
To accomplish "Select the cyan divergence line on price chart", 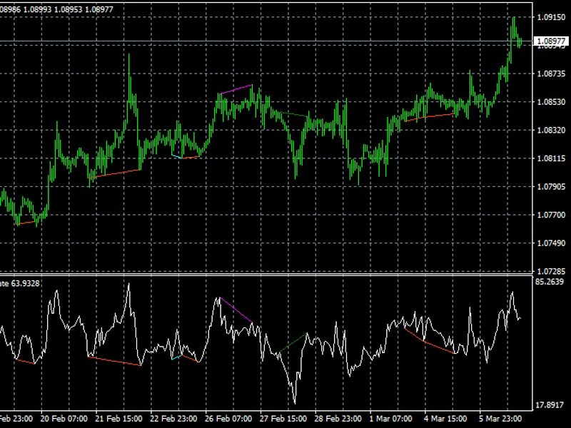I will [x=176, y=156].
